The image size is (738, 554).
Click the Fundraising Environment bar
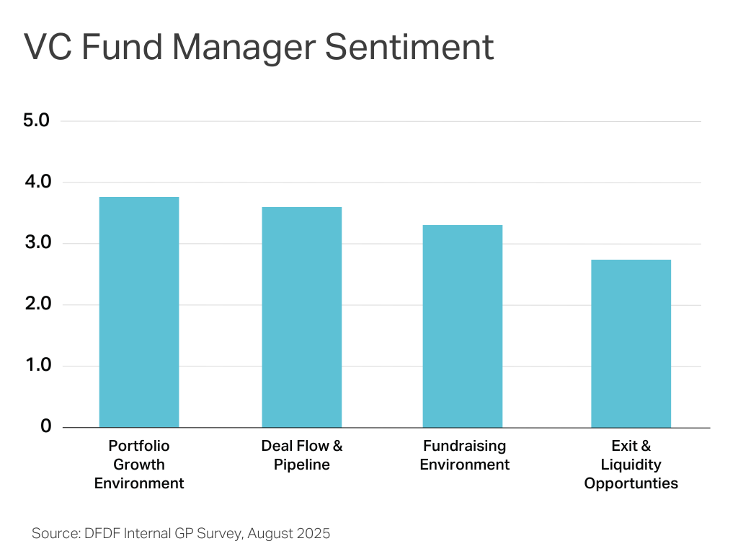[463, 326]
